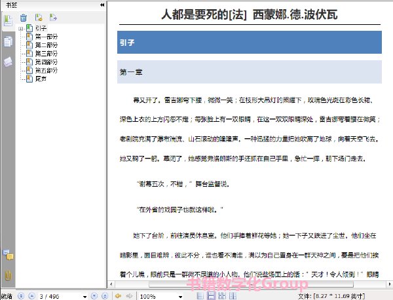Viewport: 393px width, 300px height.
Task: Delete selected bookmark with trash icon
Action: tap(24, 18)
